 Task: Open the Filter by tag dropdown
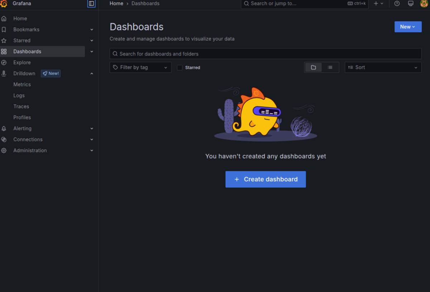[x=140, y=67]
